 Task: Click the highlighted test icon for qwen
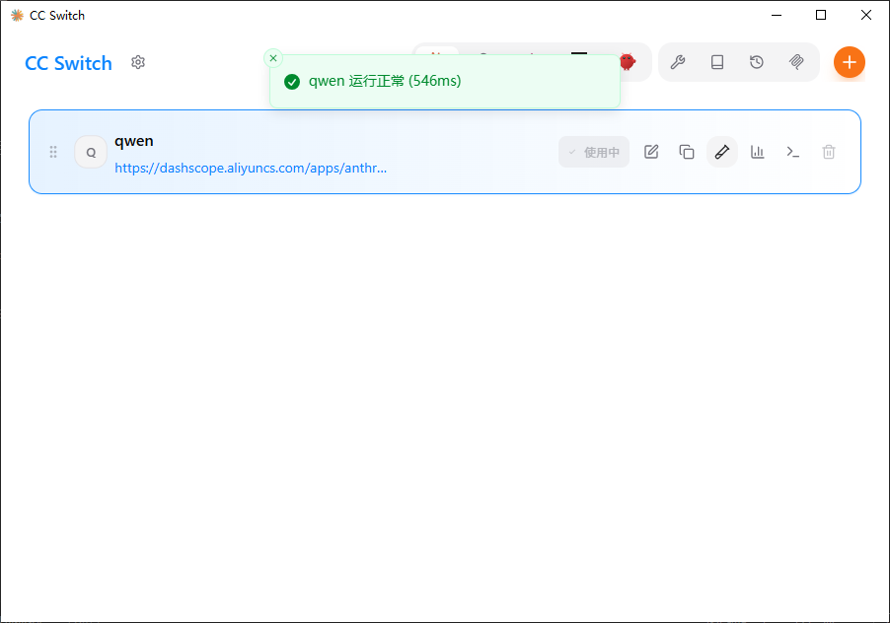point(722,152)
